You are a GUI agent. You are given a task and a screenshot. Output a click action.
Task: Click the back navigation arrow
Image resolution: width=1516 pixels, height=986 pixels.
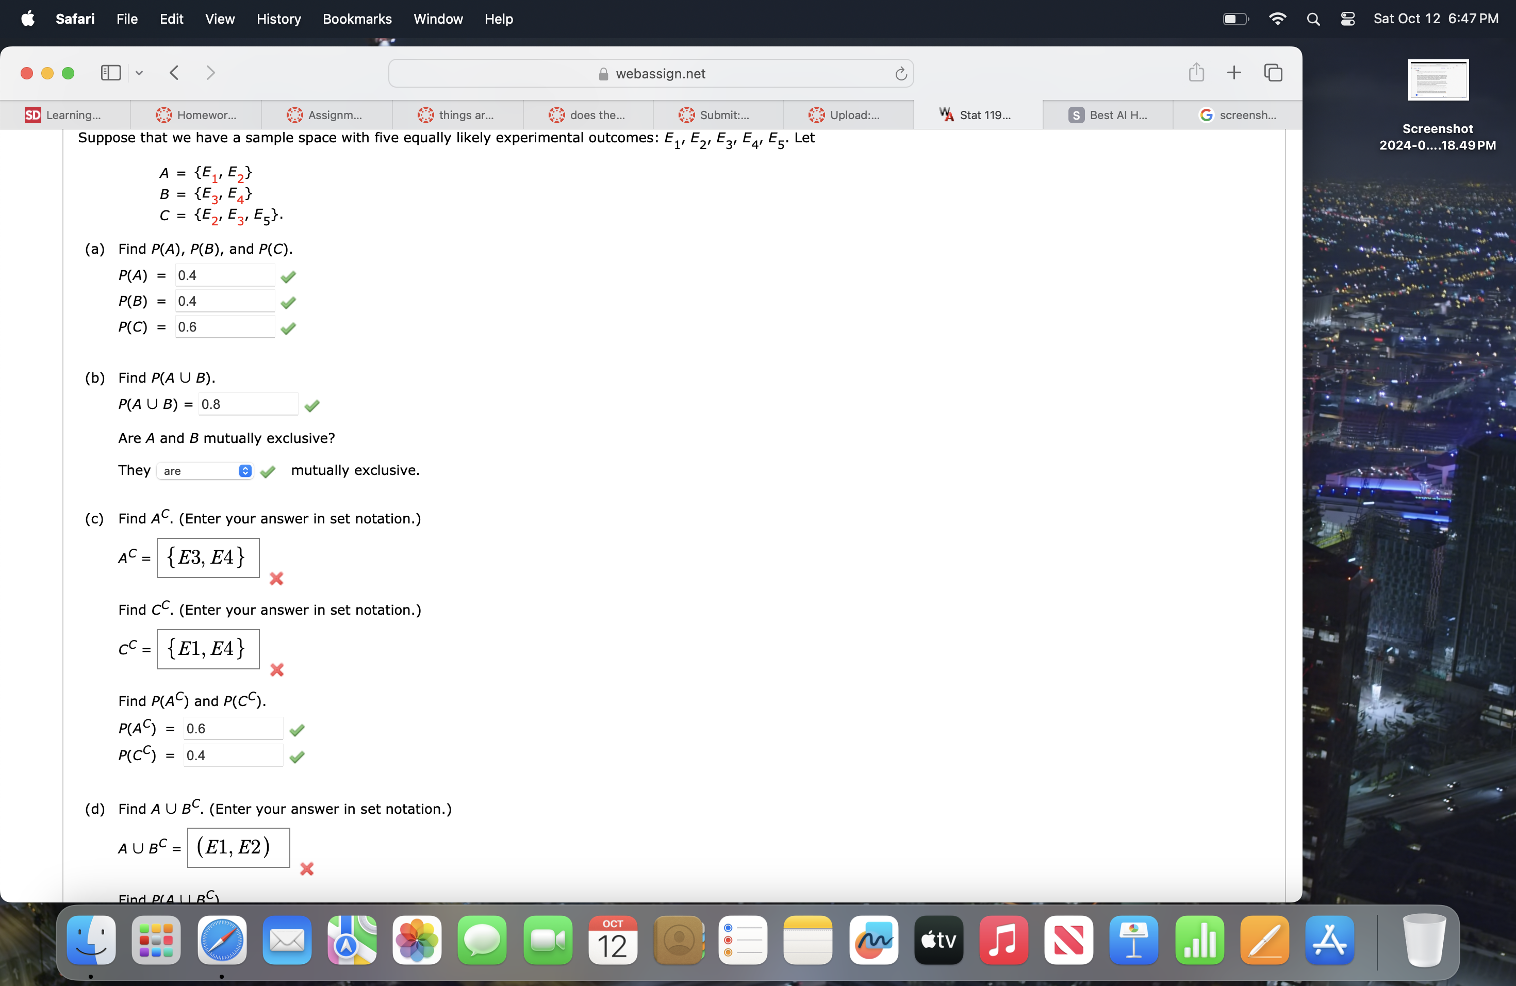176,73
